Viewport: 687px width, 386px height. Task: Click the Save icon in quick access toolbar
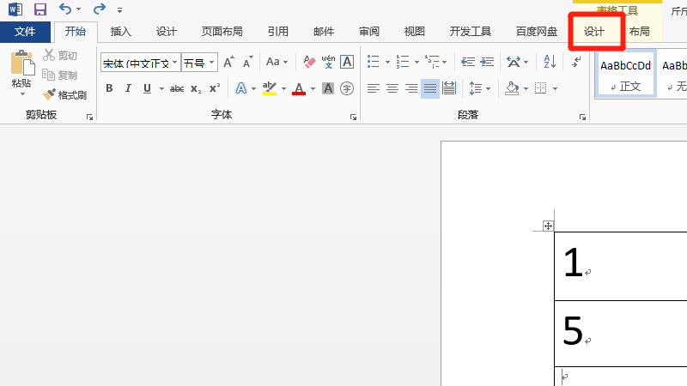coord(40,9)
